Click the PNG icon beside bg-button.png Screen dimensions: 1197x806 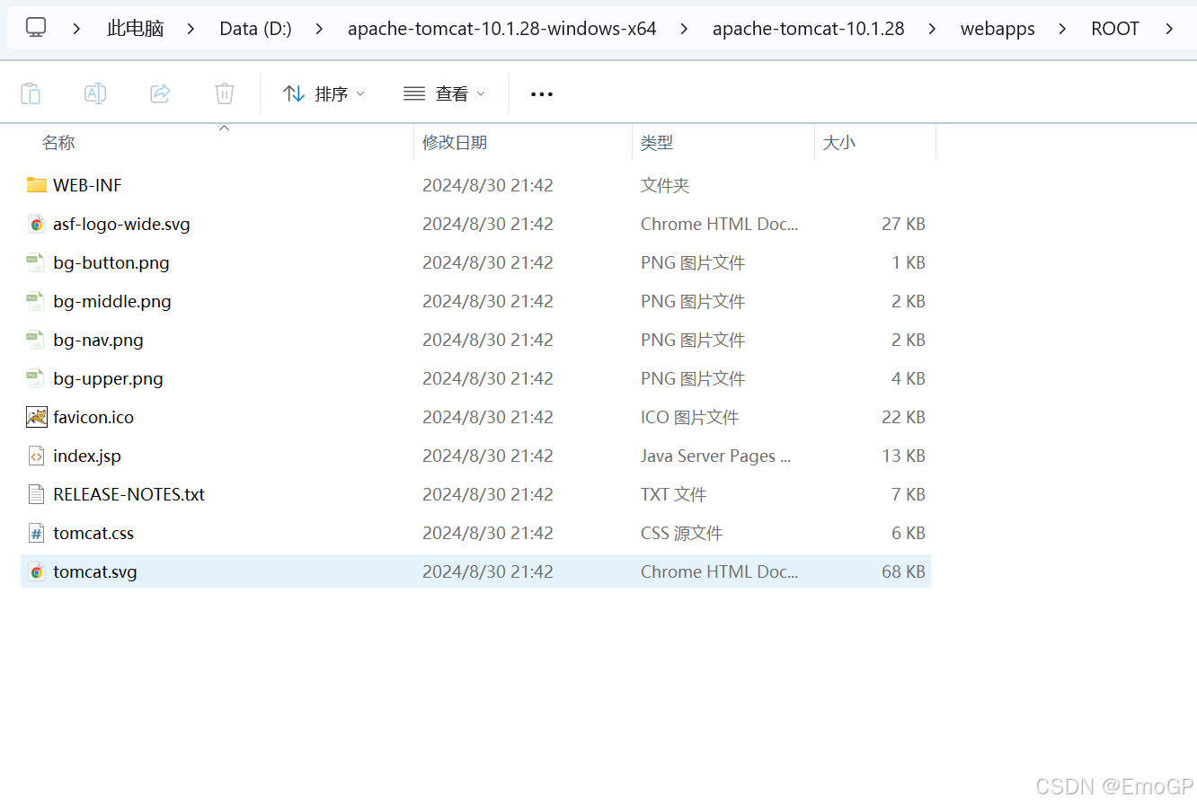[35, 262]
